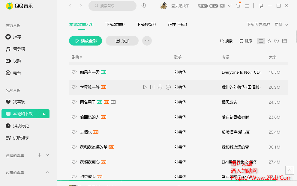Image resolution: width=297 pixels, height=186 pixels.
Task: Open the 排序 sort options
Action: tap(246, 41)
